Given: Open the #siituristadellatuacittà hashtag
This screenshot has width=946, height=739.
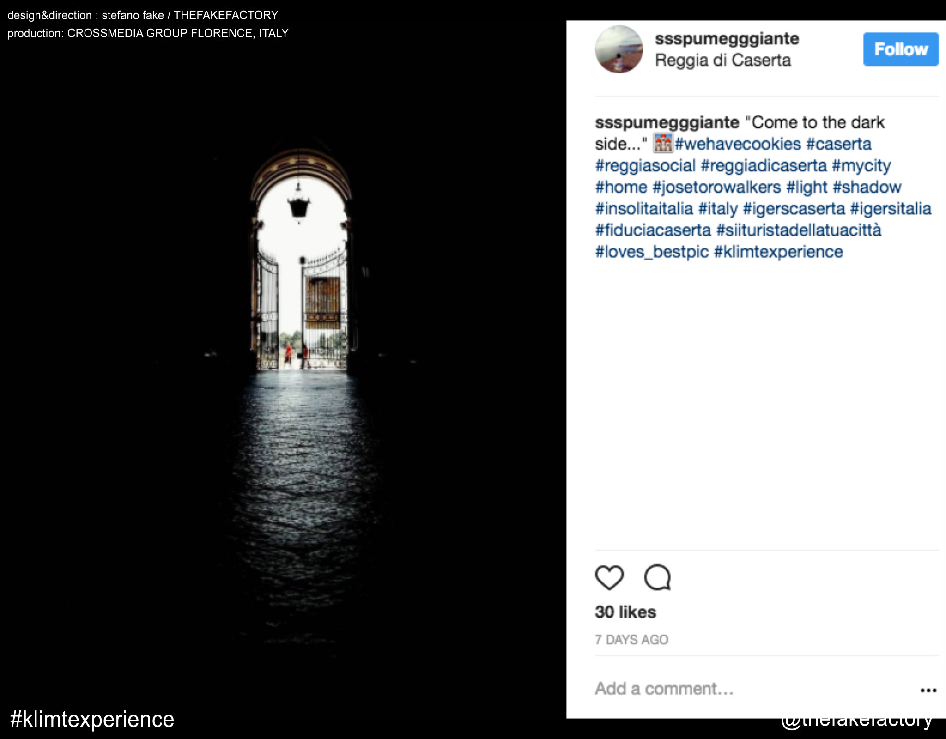Looking at the screenshot, I should tap(799, 230).
